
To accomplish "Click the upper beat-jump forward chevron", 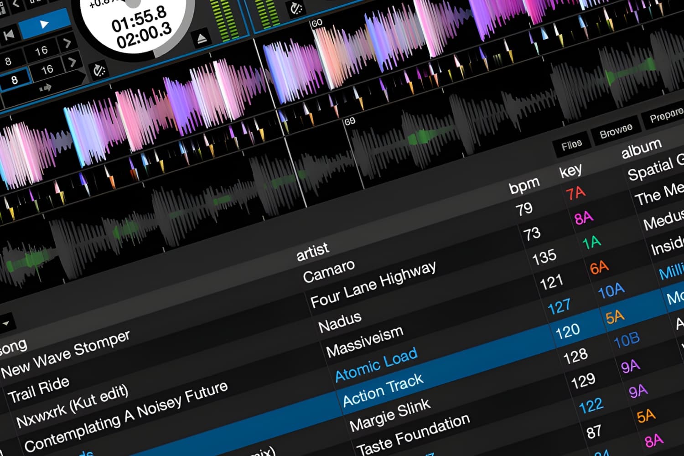I will [x=67, y=42].
